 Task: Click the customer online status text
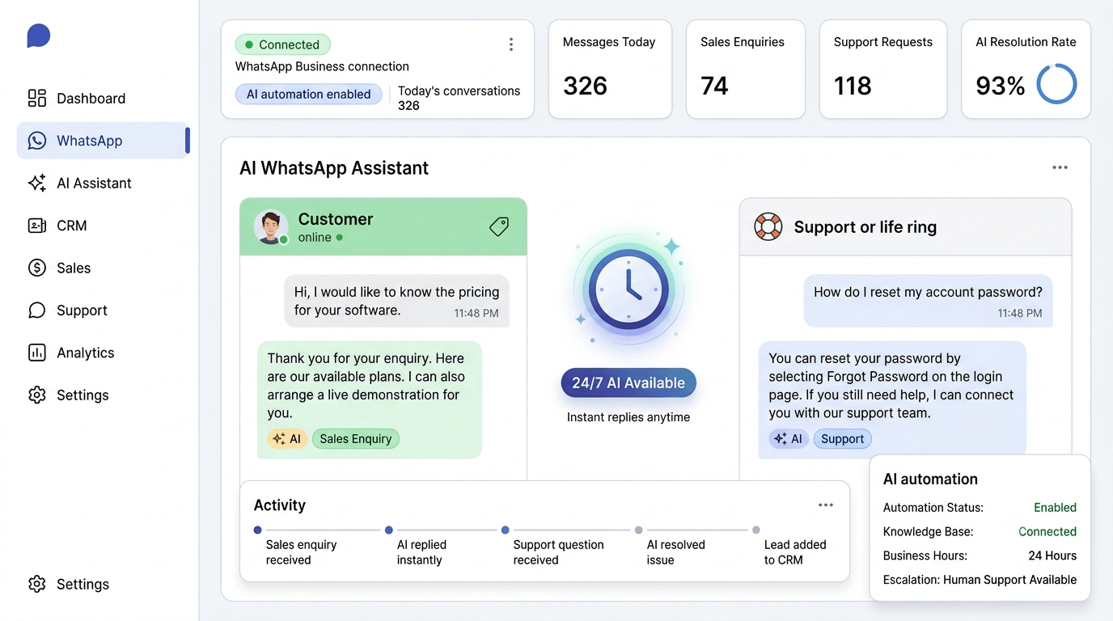tap(315, 237)
